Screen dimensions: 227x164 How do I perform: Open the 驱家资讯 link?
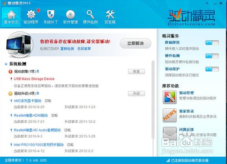[187, 111]
